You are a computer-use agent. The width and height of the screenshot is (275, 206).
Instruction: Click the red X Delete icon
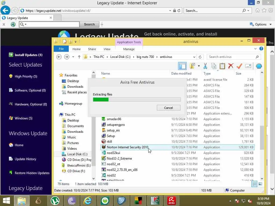231,66
